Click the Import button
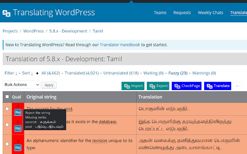The height and width of the screenshot is (154, 247). coord(133,86)
